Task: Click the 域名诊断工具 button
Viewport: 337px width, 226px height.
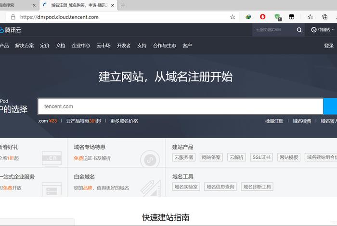Action: pos(257,187)
